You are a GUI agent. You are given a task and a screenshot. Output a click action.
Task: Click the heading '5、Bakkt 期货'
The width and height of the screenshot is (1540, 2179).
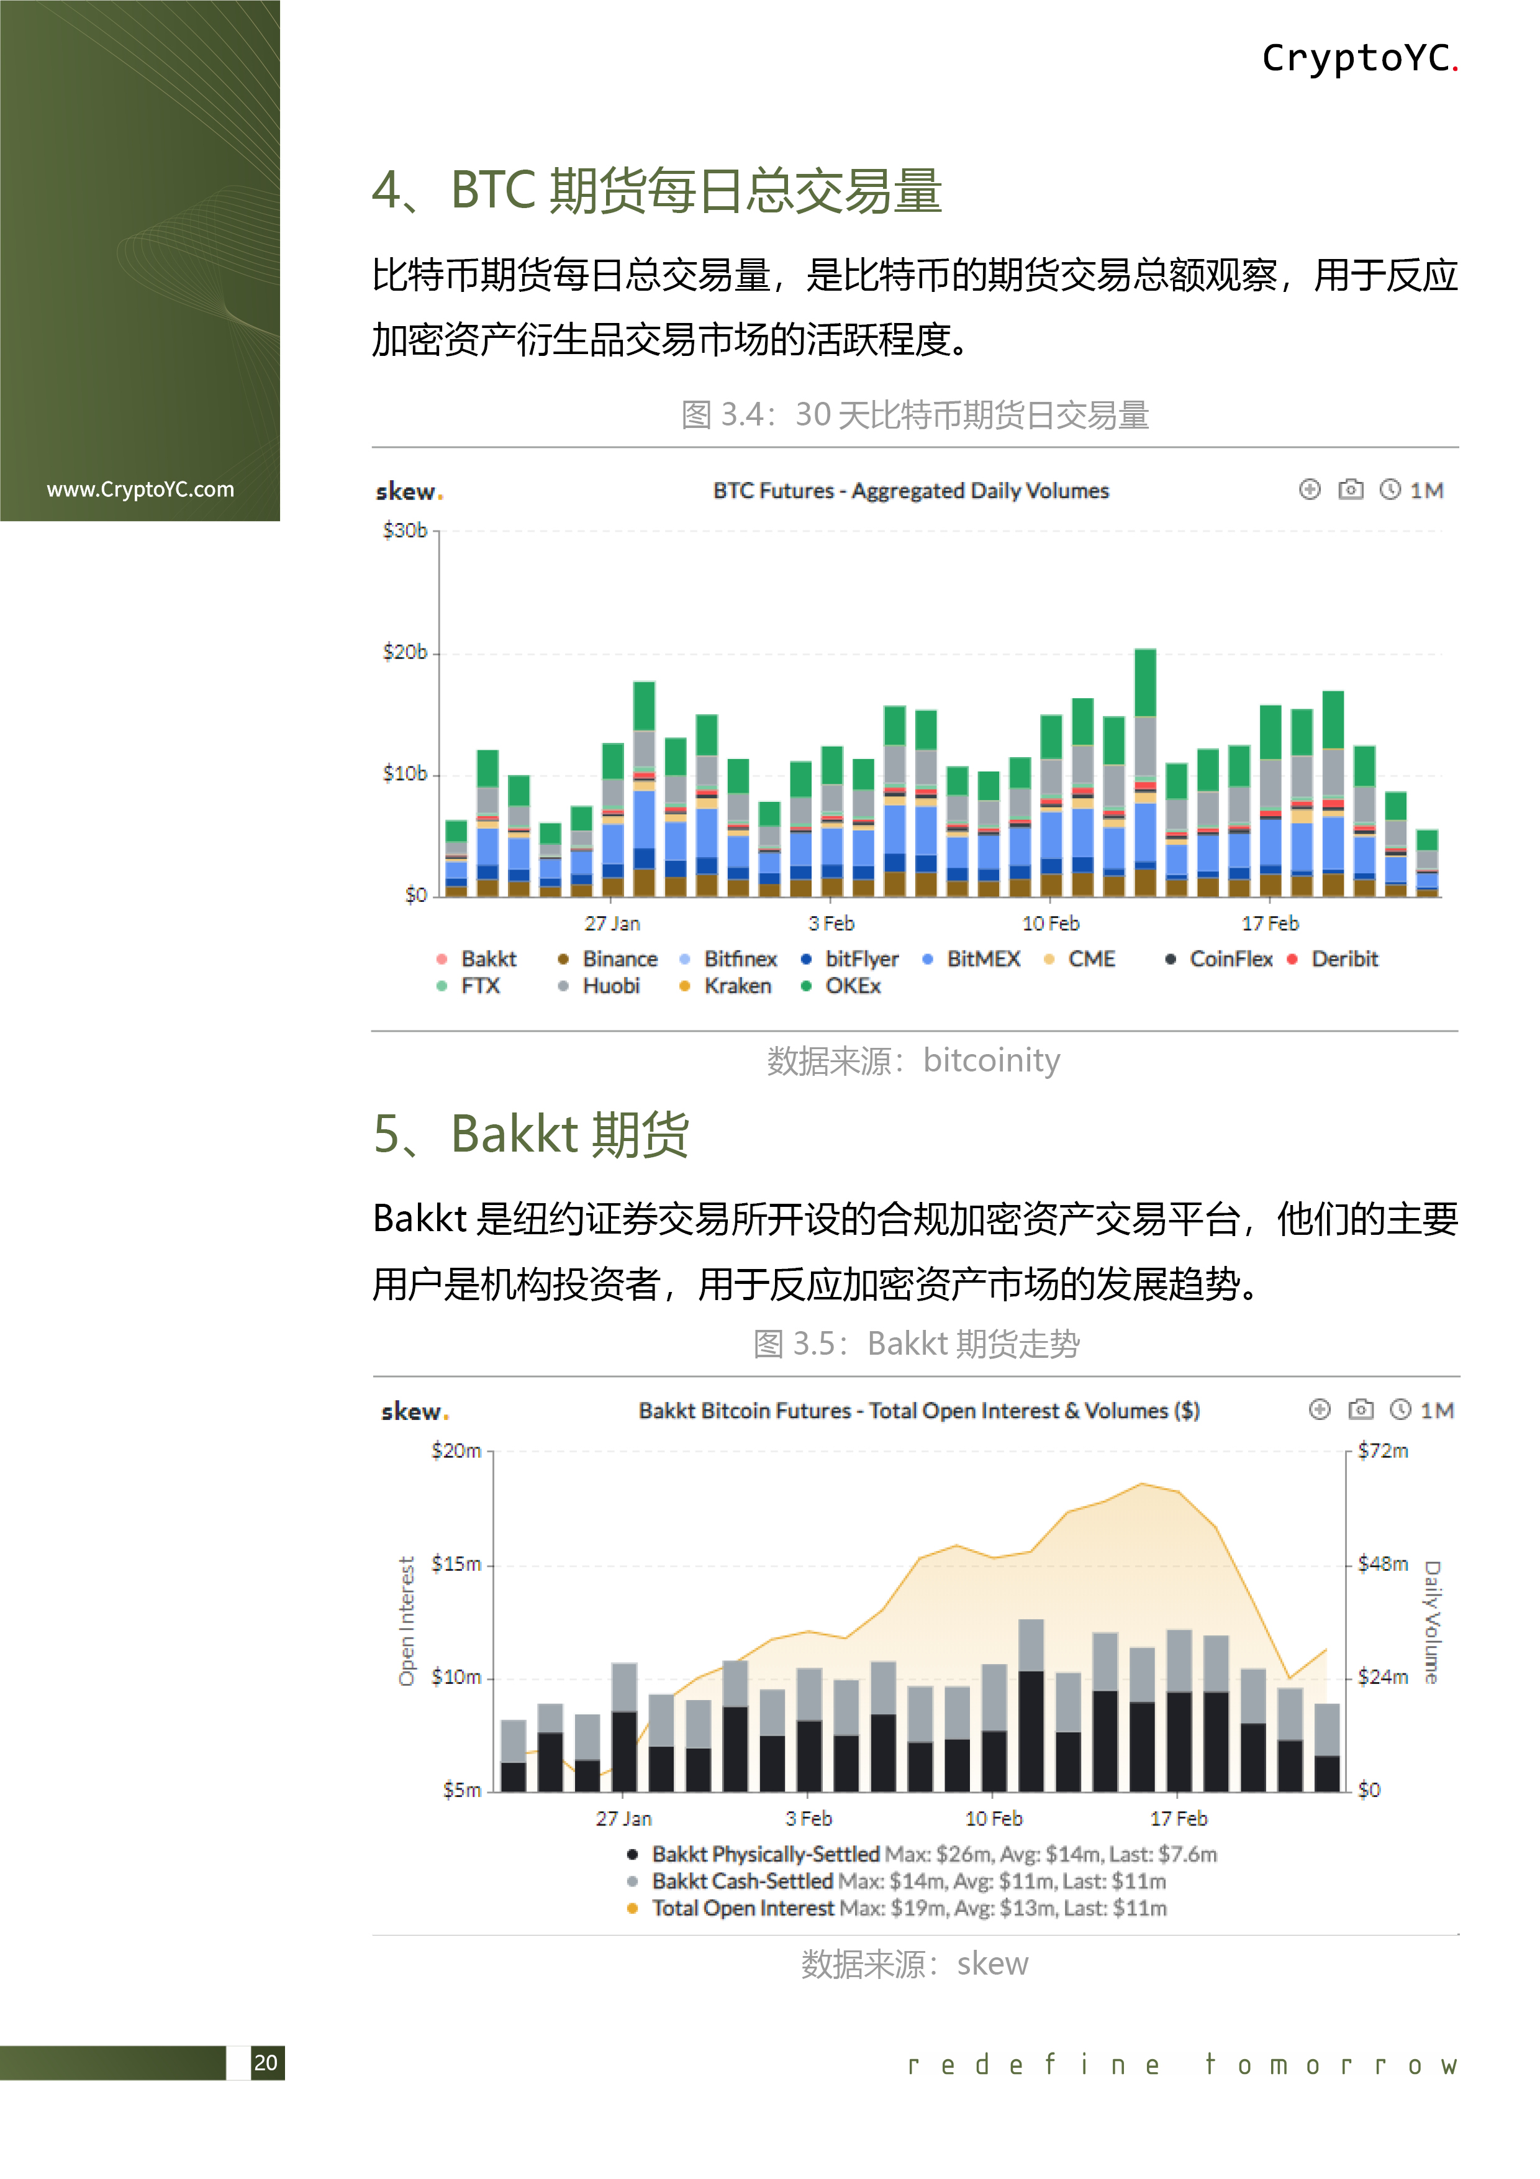click(x=532, y=1134)
